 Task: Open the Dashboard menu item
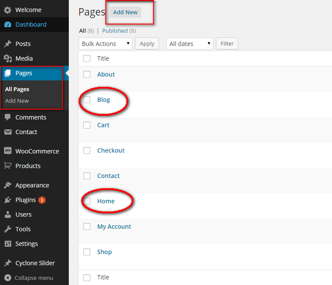[x=34, y=25]
